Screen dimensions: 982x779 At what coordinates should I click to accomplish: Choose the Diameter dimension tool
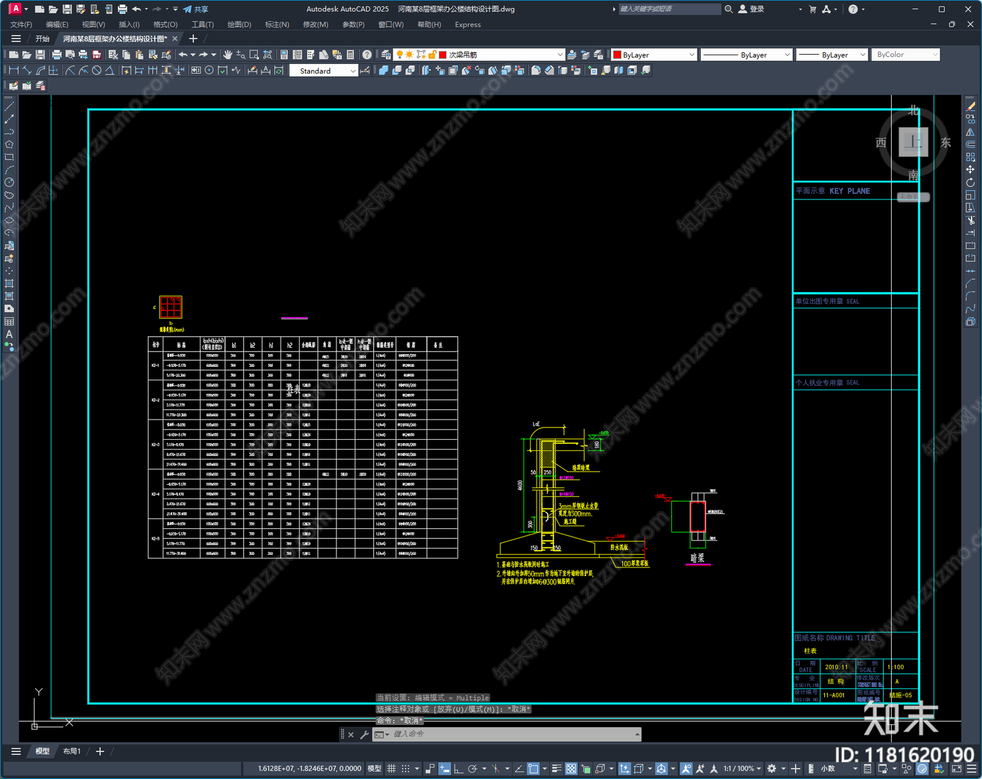[96, 71]
